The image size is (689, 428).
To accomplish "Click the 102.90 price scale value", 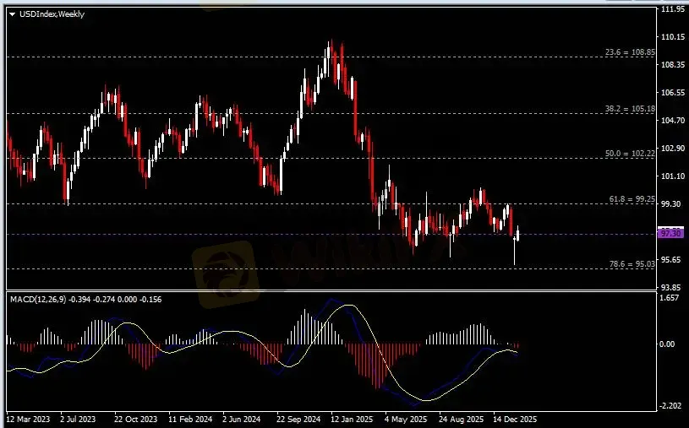I will click(673, 148).
